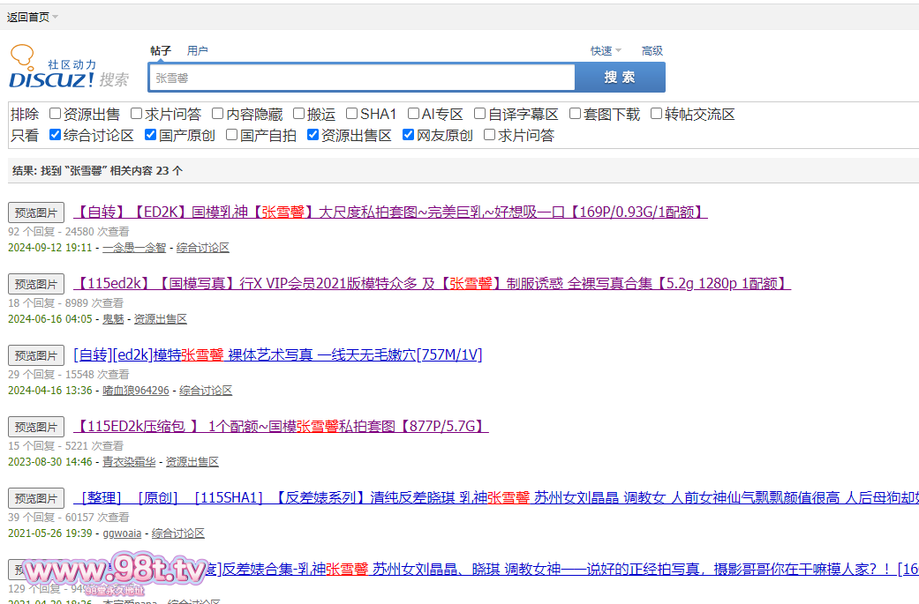
Task: Switch to the 用户 search tab
Action: (197, 51)
